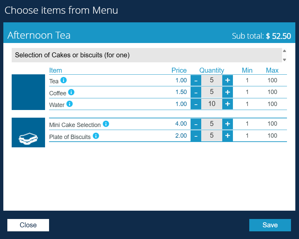Add one more Water
299x239 pixels.
[228, 104]
